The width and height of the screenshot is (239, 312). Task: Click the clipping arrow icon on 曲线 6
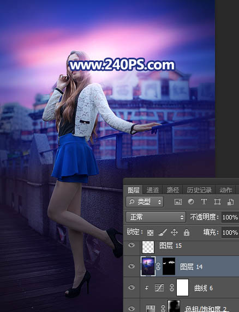coord(147,287)
